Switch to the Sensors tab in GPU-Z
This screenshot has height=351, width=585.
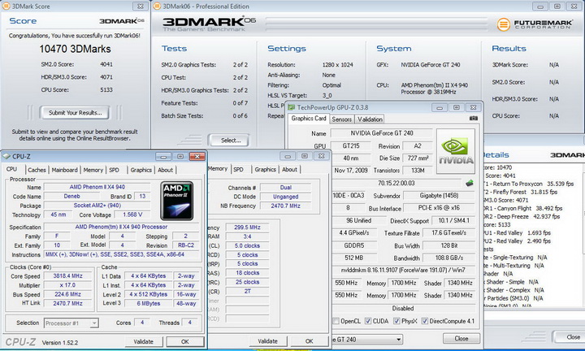pyautogui.click(x=342, y=119)
